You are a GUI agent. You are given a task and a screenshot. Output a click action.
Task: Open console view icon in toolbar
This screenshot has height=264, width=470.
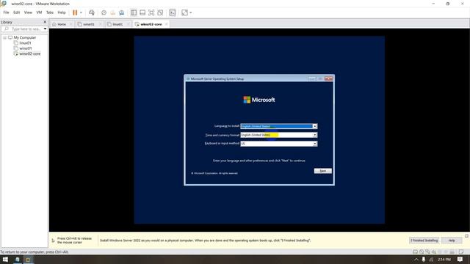click(x=173, y=12)
